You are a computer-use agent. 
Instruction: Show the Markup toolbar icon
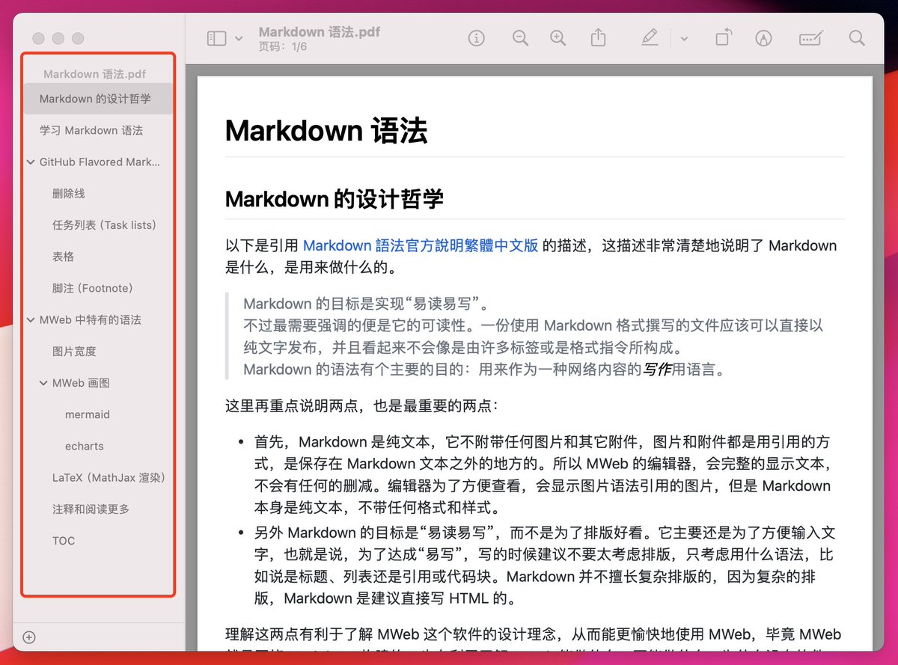763,38
